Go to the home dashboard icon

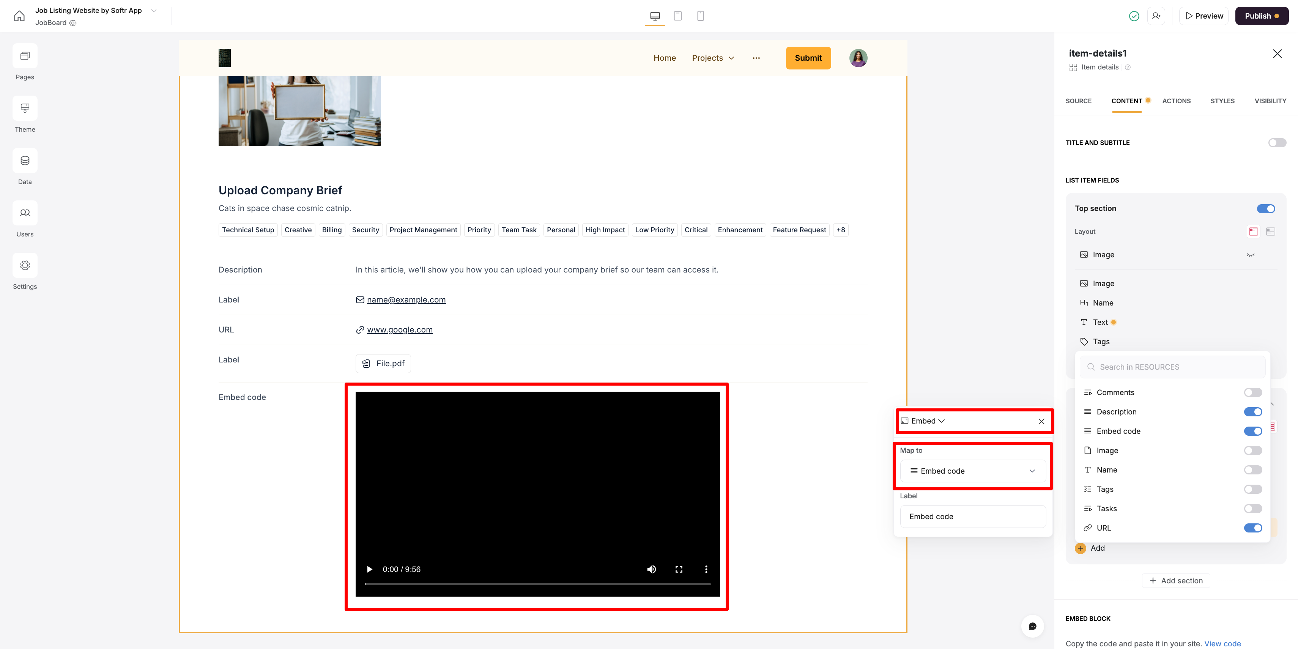click(19, 16)
